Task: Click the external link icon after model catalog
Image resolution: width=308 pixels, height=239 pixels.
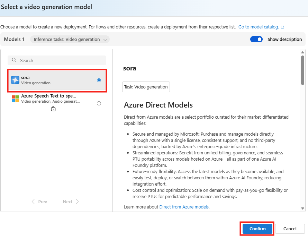Action: coord(283,27)
